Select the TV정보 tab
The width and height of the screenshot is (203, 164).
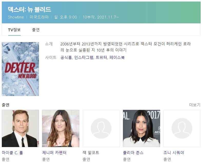(14, 30)
